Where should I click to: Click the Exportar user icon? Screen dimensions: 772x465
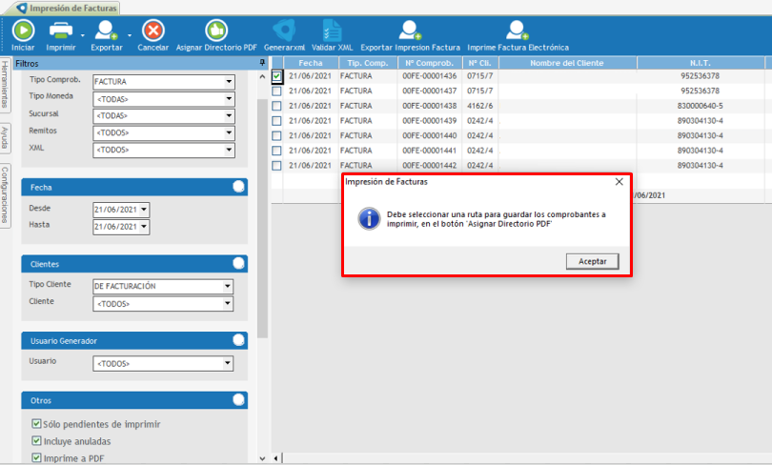[x=106, y=30]
